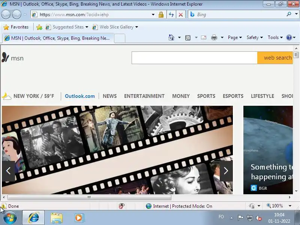Viewport: 300px width, 225px height.
Task: Expand the Print dropdown arrow
Action: [x=222, y=37]
